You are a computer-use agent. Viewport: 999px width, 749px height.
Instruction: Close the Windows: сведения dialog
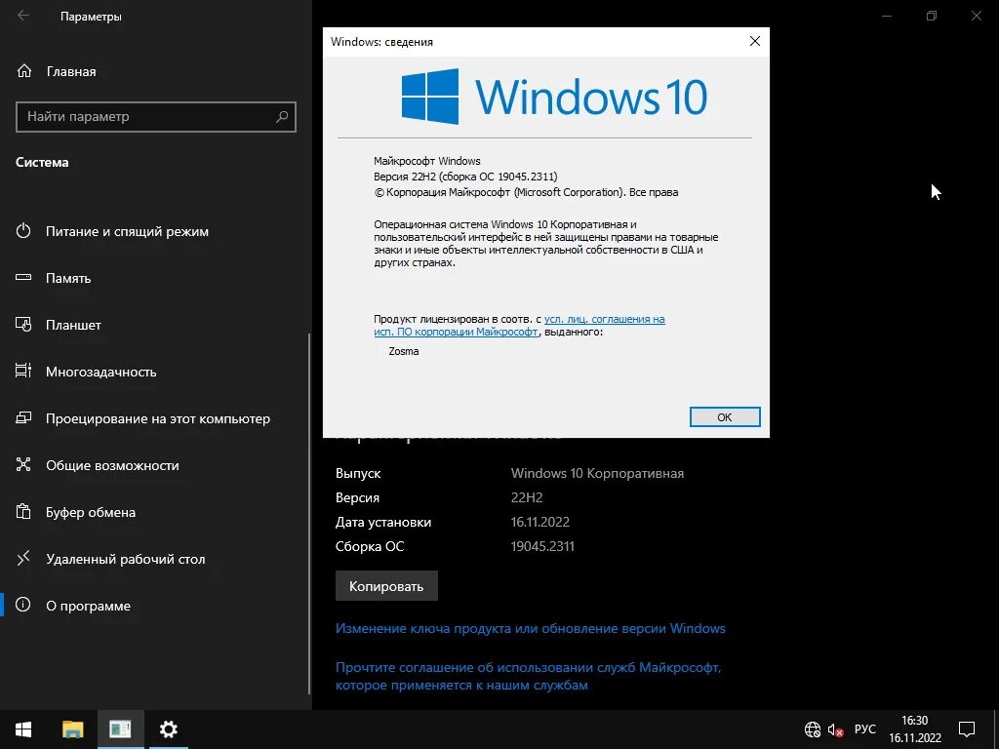(755, 41)
